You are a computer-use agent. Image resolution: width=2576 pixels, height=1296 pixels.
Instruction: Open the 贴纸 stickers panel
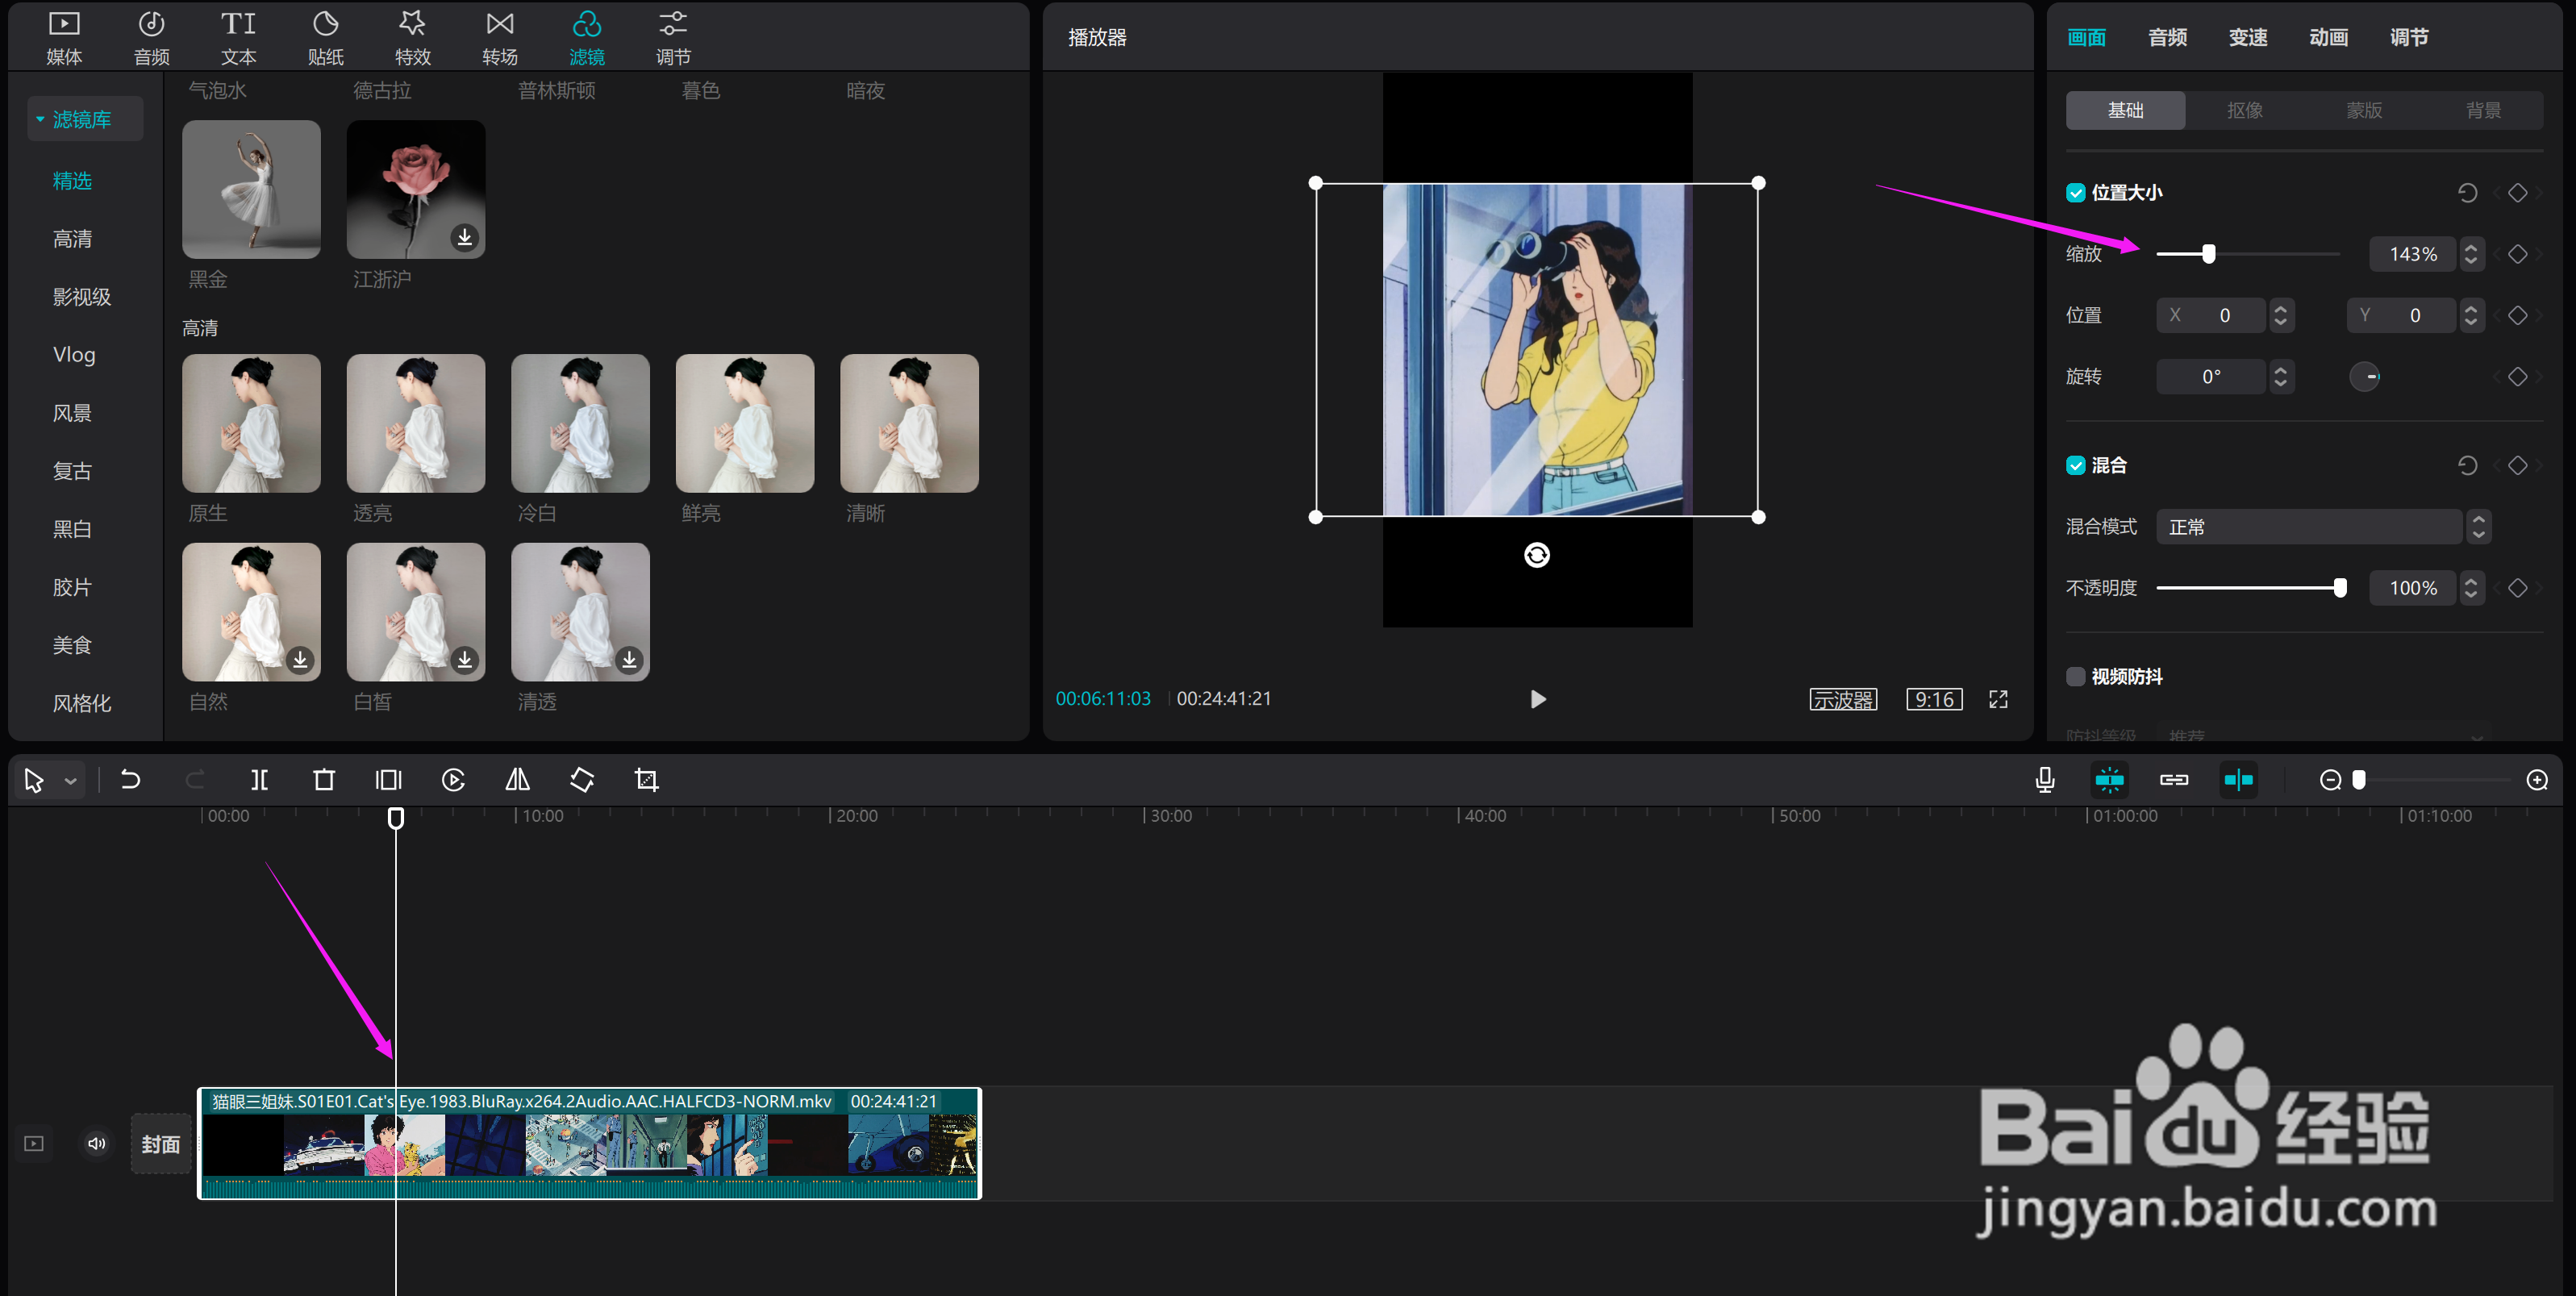click(x=325, y=37)
